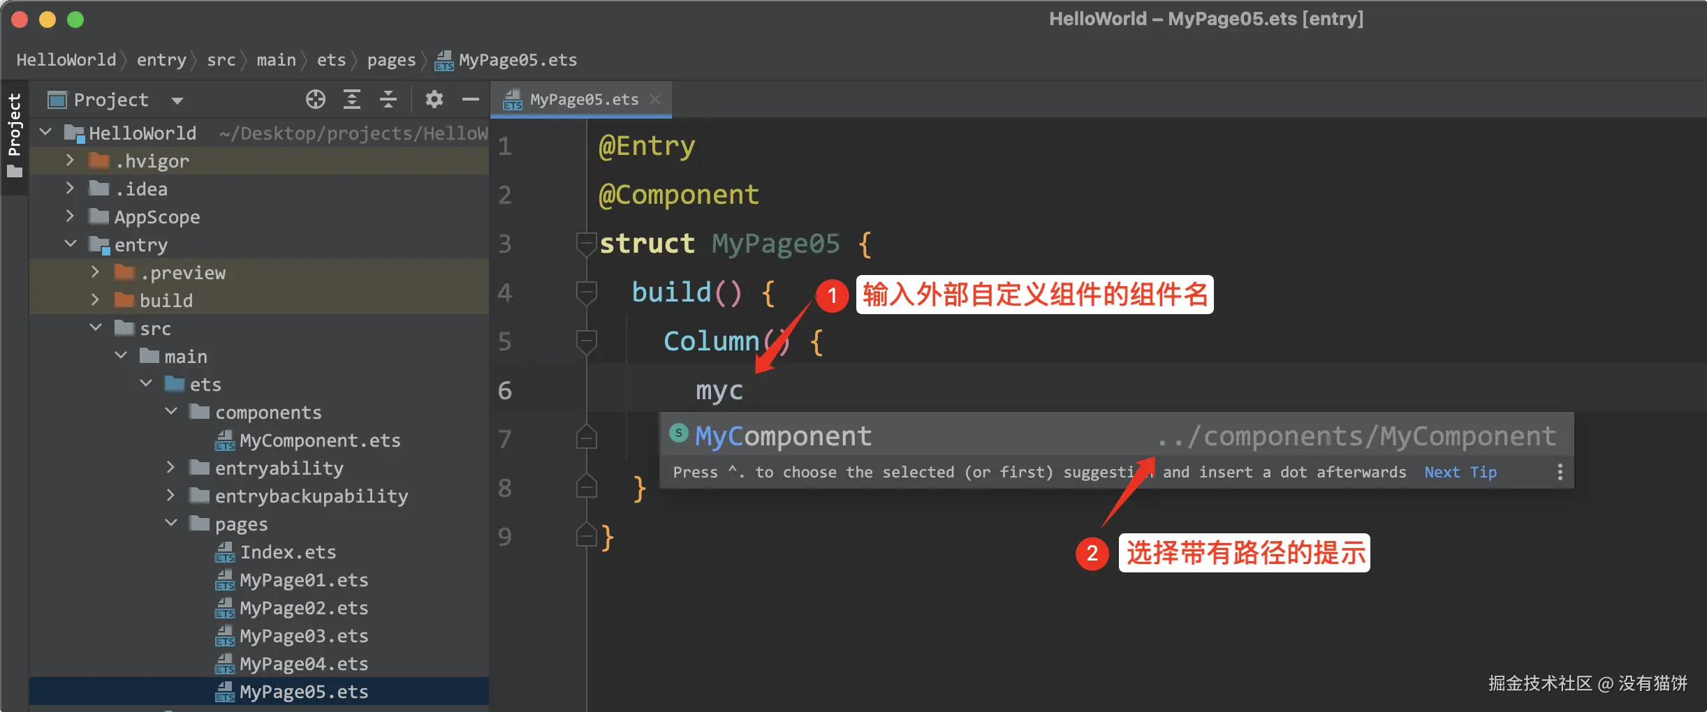Fold the Column block at line 5
Image resolution: width=1707 pixels, height=712 pixels.
coord(586,341)
